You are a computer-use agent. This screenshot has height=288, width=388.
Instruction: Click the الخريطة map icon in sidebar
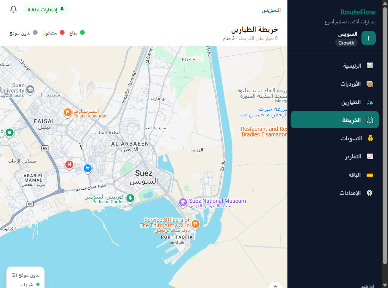(370, 120)
